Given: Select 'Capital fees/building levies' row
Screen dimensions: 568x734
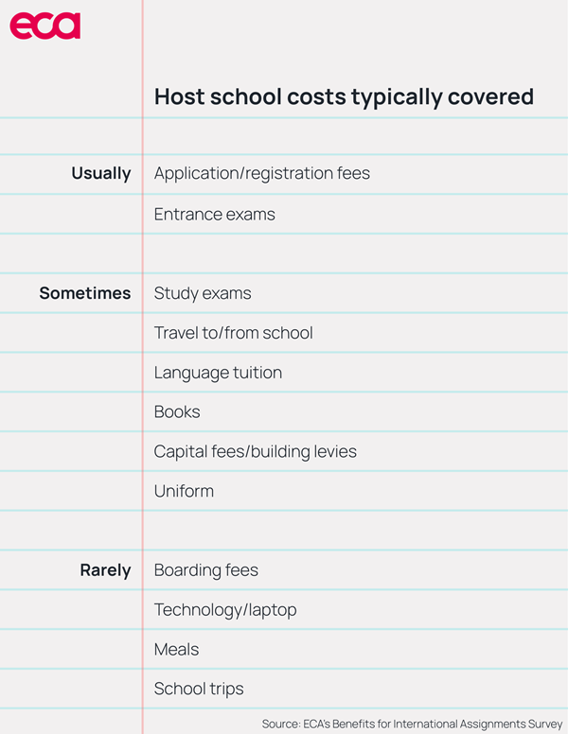Looking at the screenshot, I should (255, 452).
